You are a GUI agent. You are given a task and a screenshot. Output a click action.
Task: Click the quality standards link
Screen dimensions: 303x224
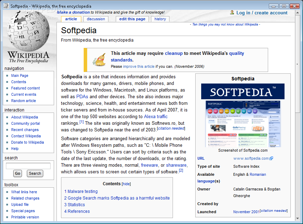[177, 57]
